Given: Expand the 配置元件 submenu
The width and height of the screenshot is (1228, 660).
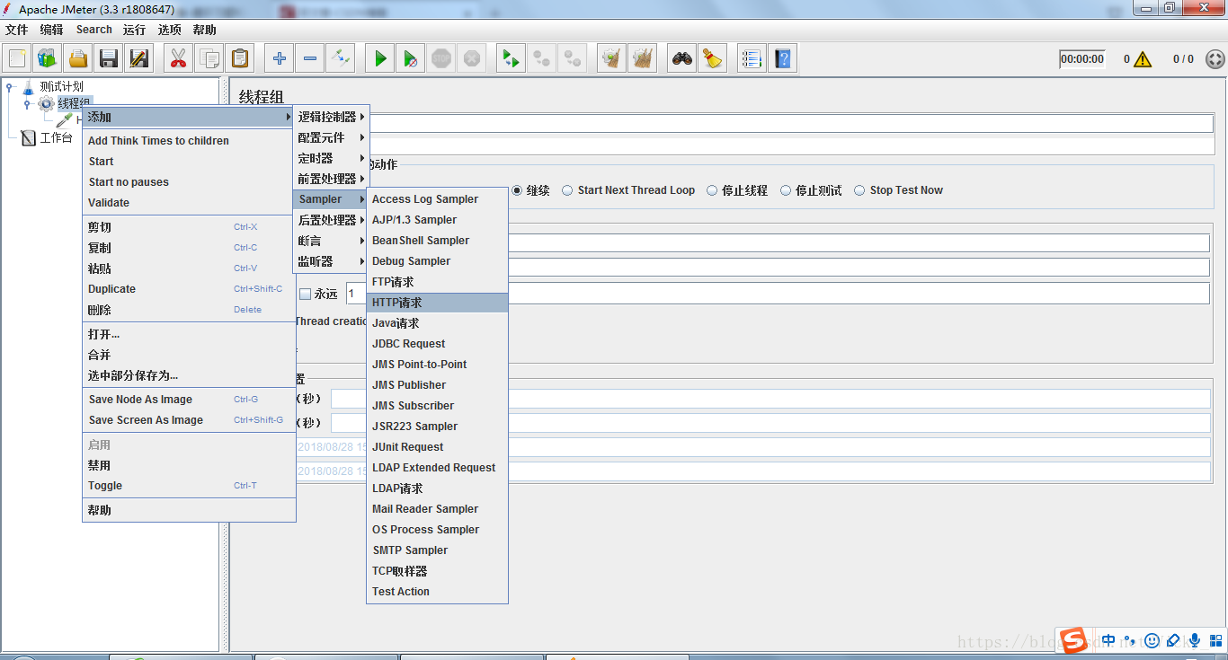Looking at the screenshot, I should coord(332,137).
